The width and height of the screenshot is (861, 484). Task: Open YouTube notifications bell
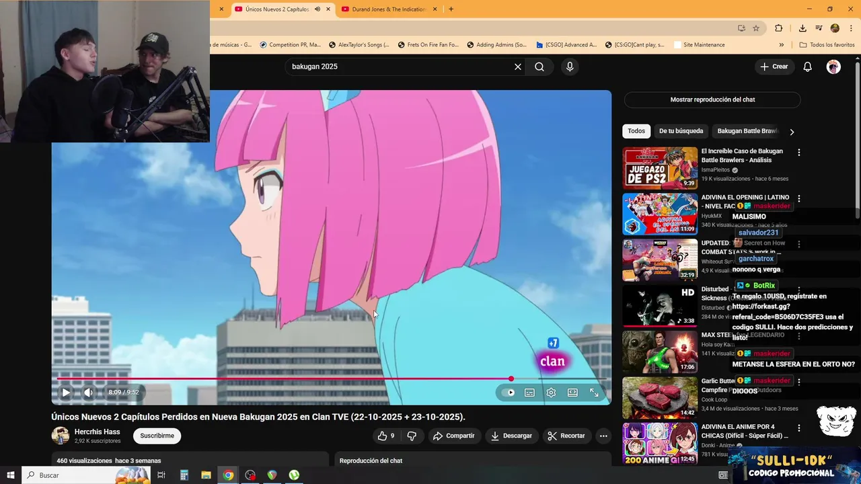(x=808, y=67)
